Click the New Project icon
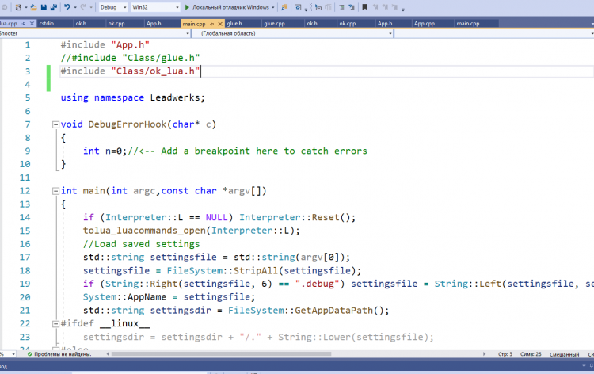 [x=17, y=7]
